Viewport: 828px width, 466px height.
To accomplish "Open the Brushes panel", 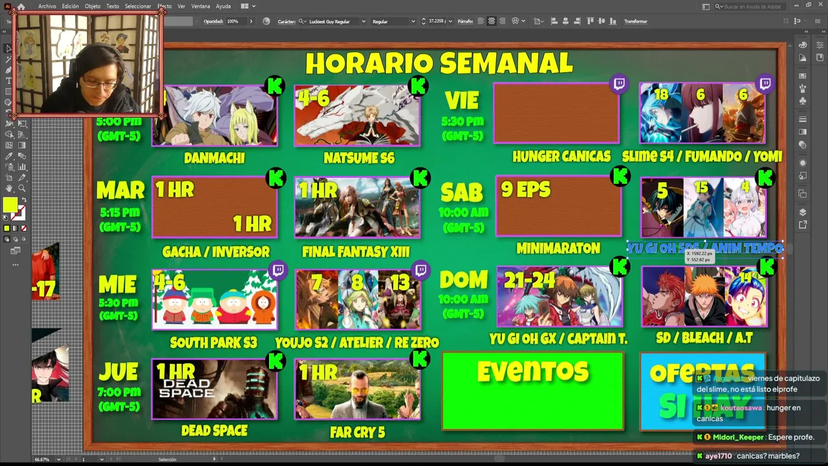I will click(803, 89).
